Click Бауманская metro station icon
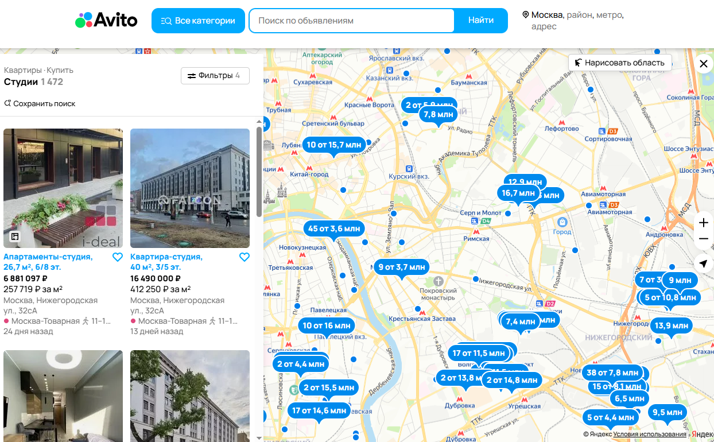The width and height of the screenshot is (714, 442). point(469,75)
